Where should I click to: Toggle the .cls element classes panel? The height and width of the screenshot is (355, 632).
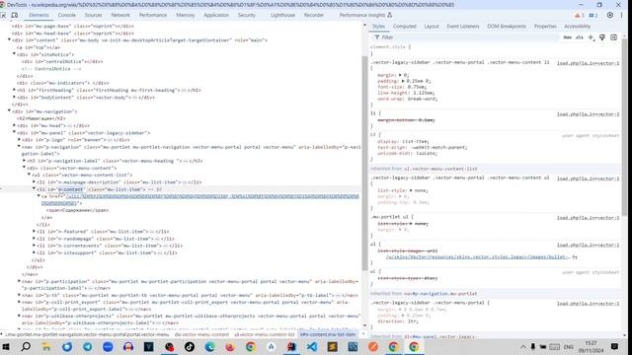click(x=580, y=37)
